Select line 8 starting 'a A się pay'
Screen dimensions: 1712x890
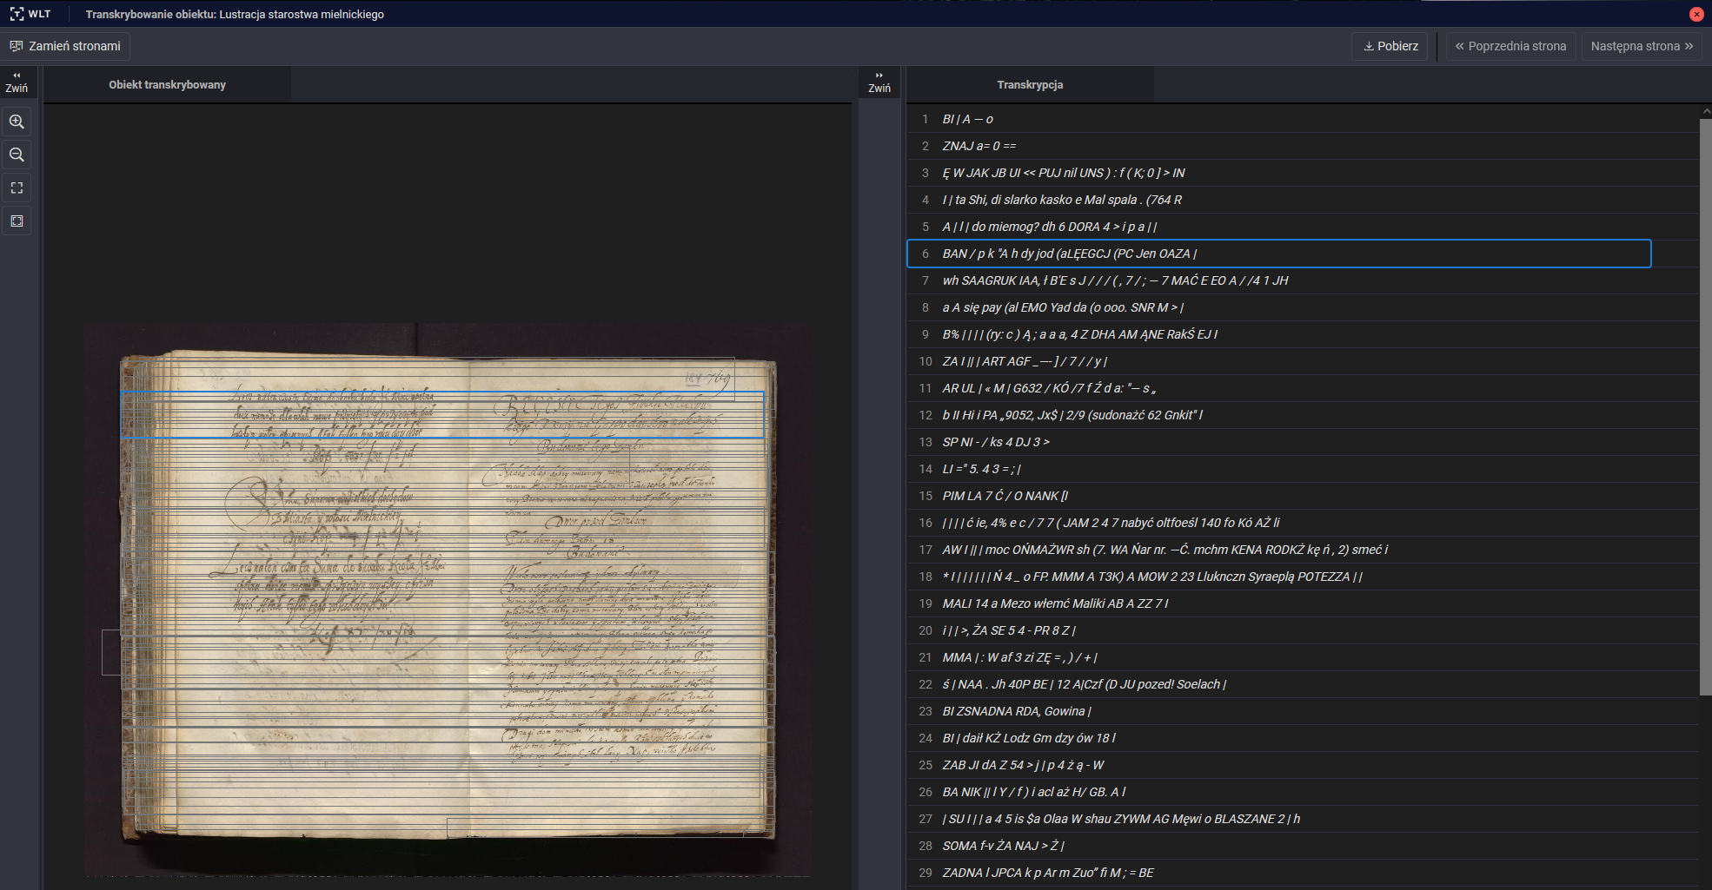[1302, 307]
